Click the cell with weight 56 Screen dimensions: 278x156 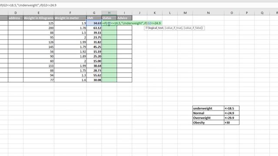(39, 52)
